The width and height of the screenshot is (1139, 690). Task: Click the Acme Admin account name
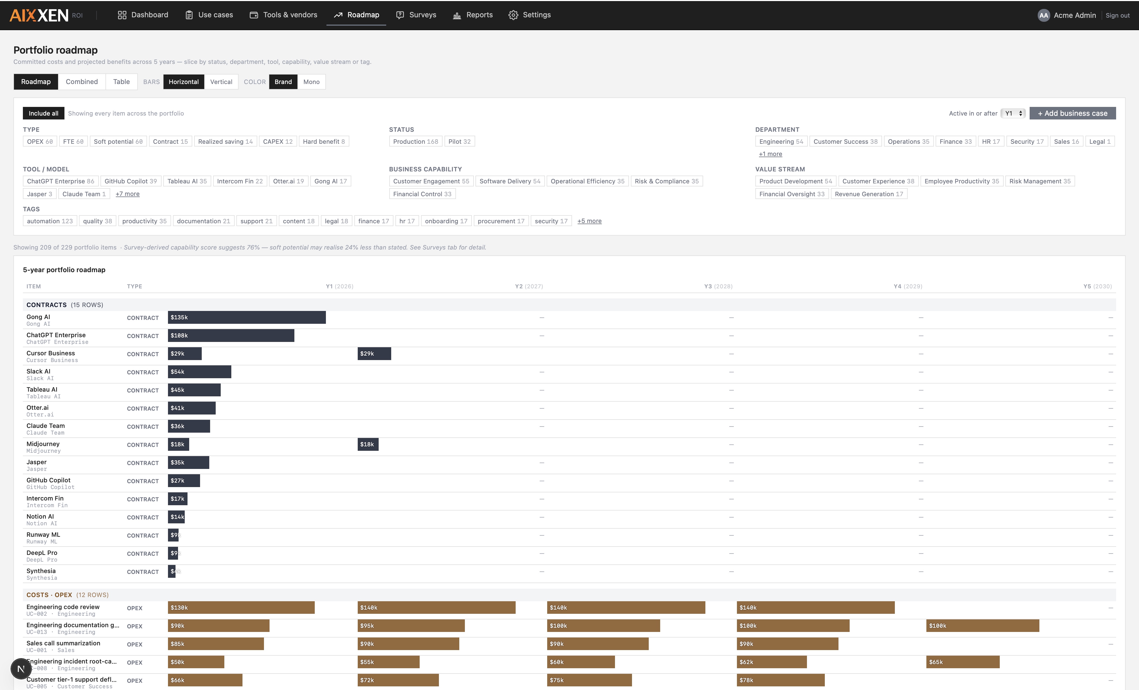pyautogui.click(x=1075, y=15)
